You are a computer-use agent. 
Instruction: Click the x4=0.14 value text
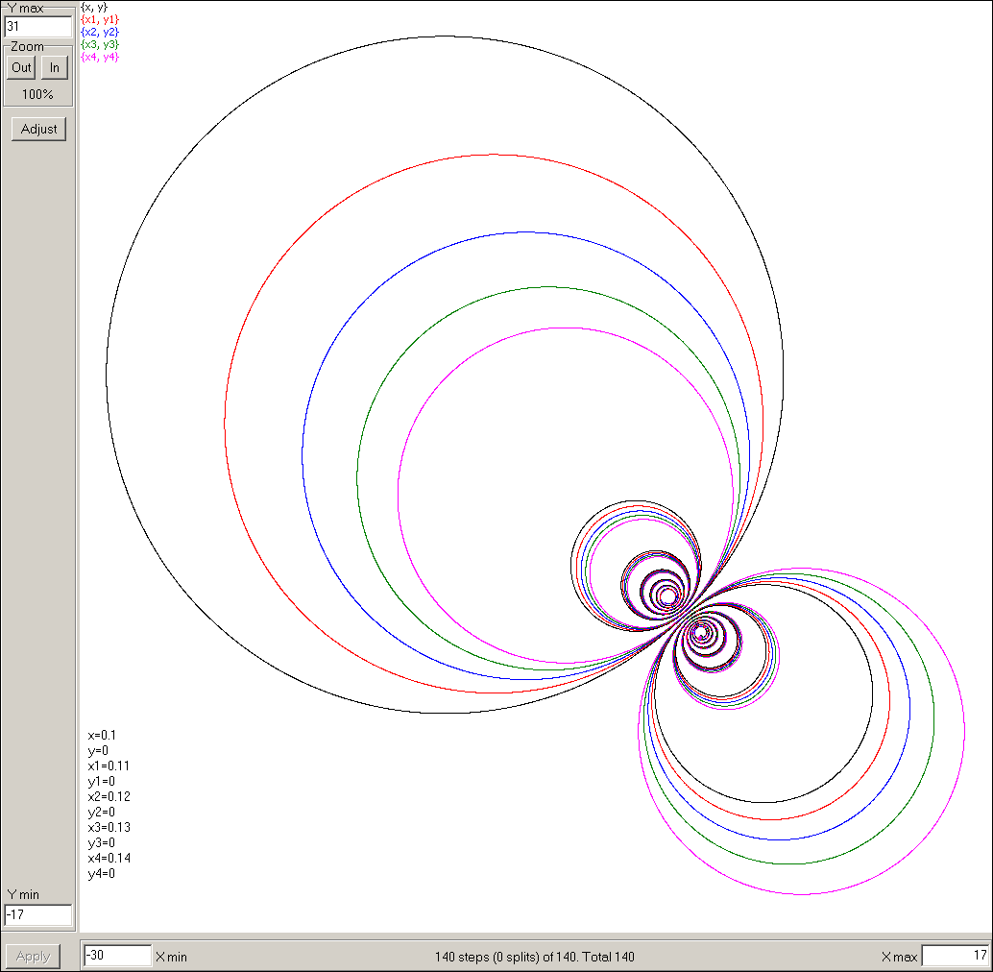[x=109, y=858]
